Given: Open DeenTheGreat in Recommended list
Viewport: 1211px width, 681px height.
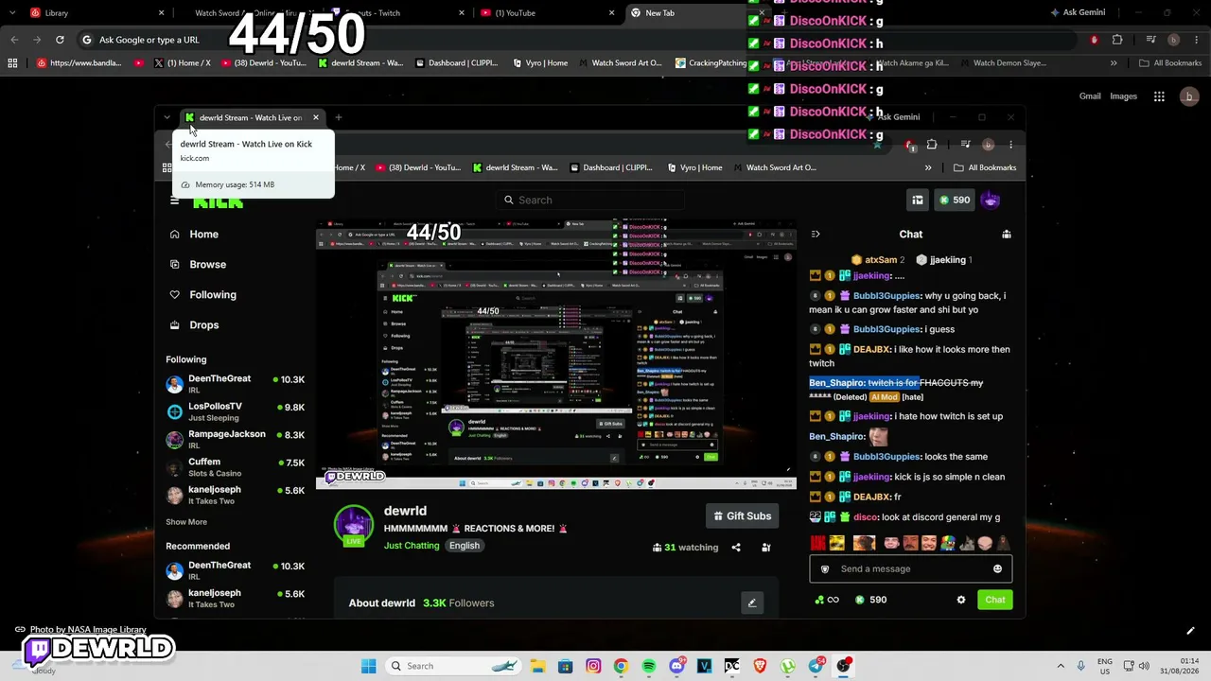Looking at the screenshot, I should [x=236, y=570].
